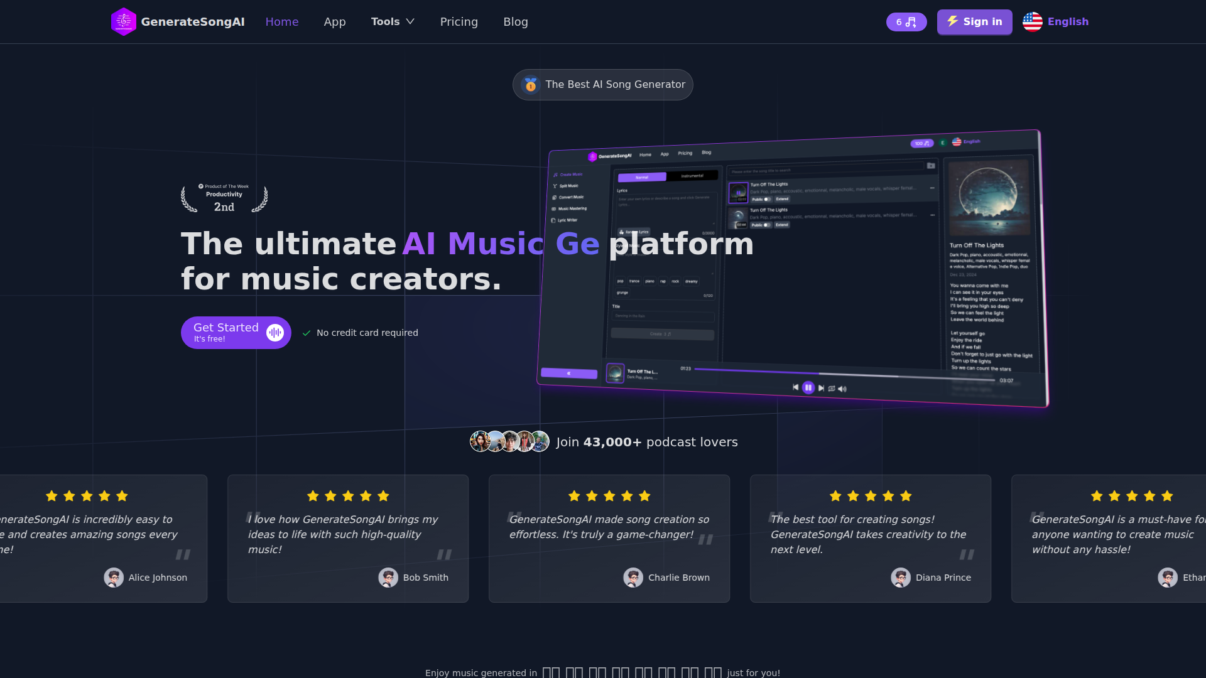Click the GenerateSongAI hexagon logo icon
Screen dimensions: 1206x678
[124, 22]
